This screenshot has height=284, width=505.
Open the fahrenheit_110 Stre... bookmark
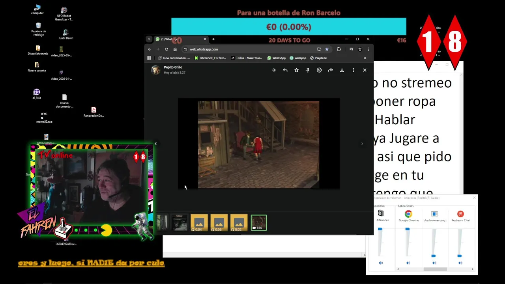[210, 58]
